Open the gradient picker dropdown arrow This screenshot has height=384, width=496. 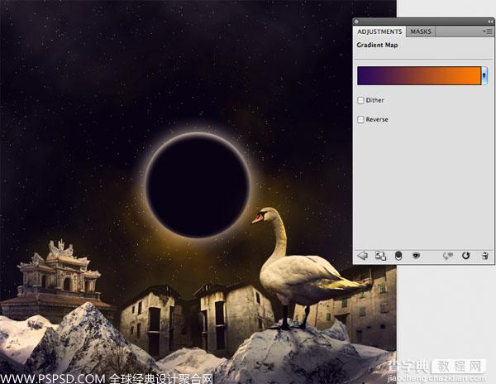(x=484, y=75)
